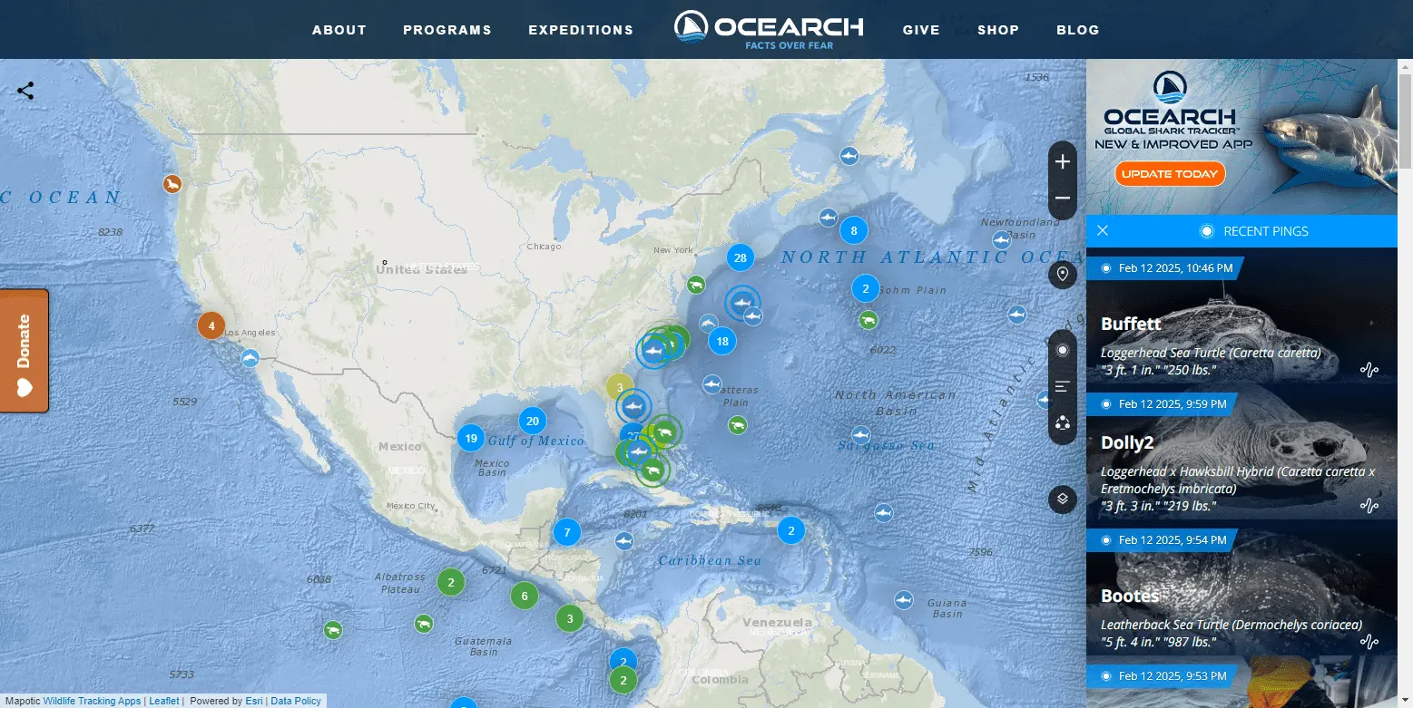Viewport: 1413px width, 708px height.
Task: Open the Expeditions menu
Action: coord(581,30)
